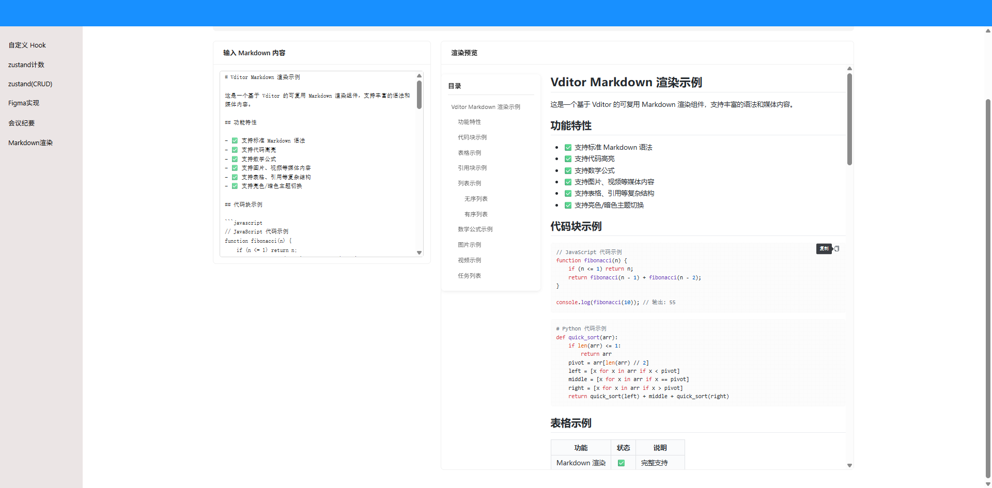Jump to 表格示例 in the table of contents
This screenshot has width=992, height=488.
click(469, 153)
